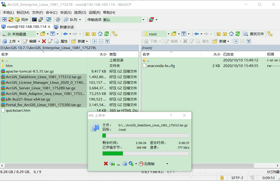Screen dimensions: 280x181
Task: Open the 传输选项 默认 combo box
Action: [x=124, y=19]
